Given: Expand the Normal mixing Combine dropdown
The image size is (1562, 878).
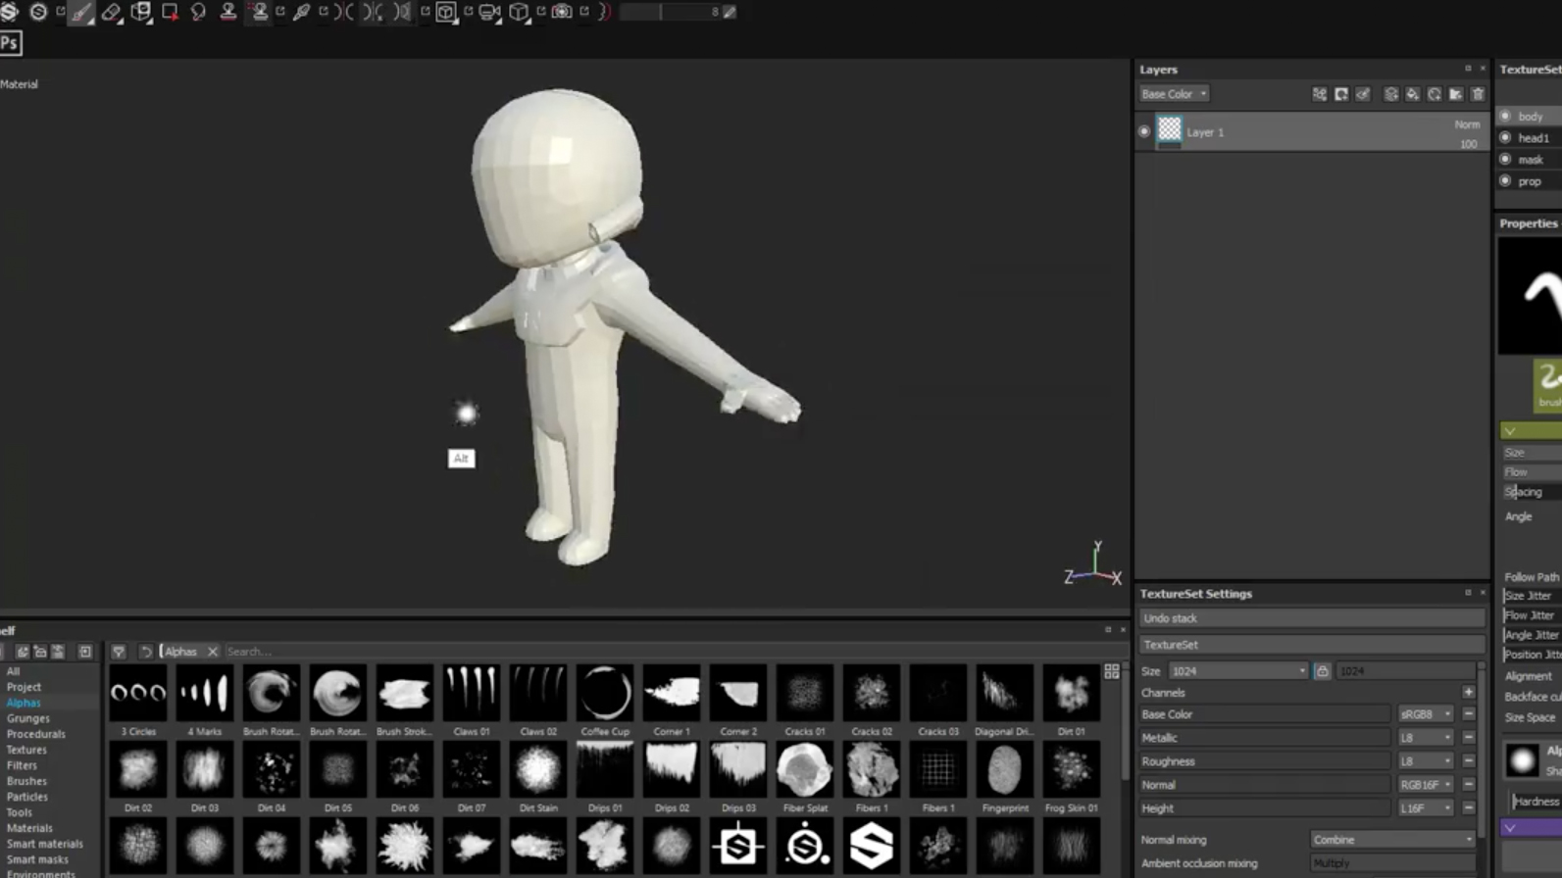Looking at the screenshot, I should pyautogui.click(x=1392, y=840).
